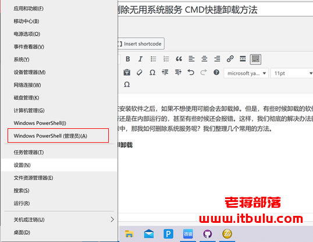313x242 pixels.
Task: Insert a numbered list
Action: (166, 59)
